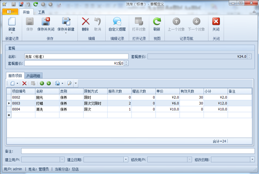Screen dimensions: 259x174
Task: Click quick access save icon in title bar
Action: [x=14, y=4]
